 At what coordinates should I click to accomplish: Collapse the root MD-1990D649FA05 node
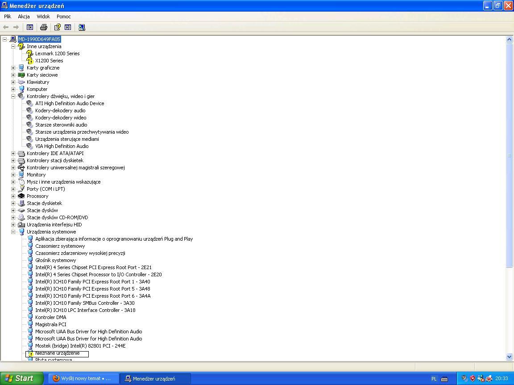coord(4,39)
